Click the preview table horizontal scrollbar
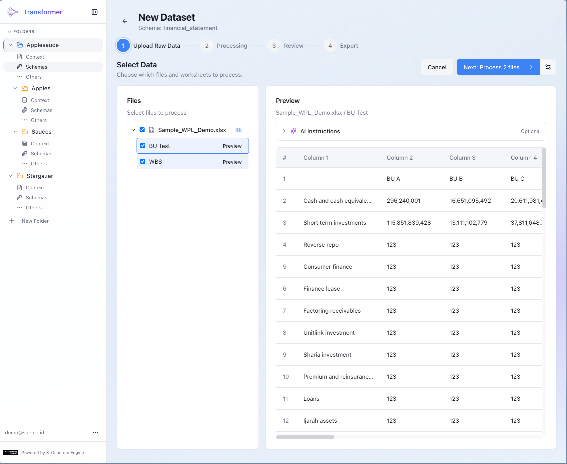The image size is (567, 464). pos(305,437)
